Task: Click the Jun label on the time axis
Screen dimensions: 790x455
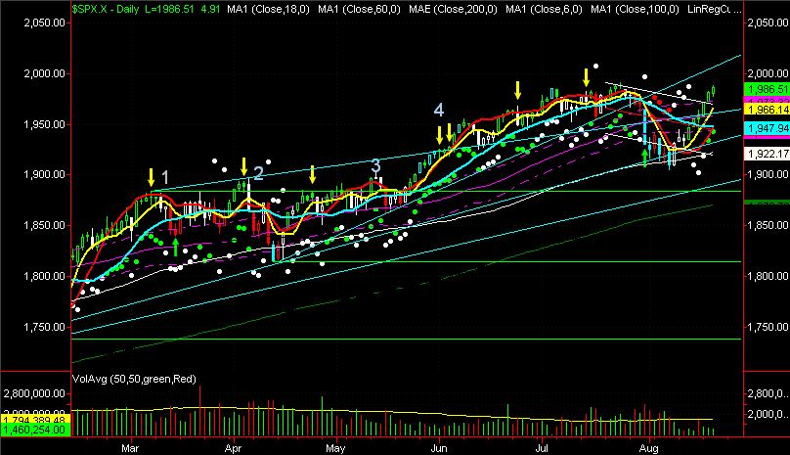Action: 439,448
